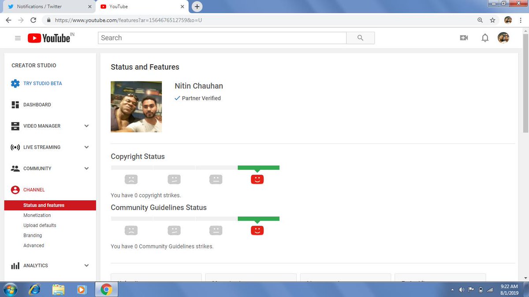The width and height of the screenshot is (529, 297).
Task: Open Internet Explorer from the taskbar
Action: (x=34, y=290)
